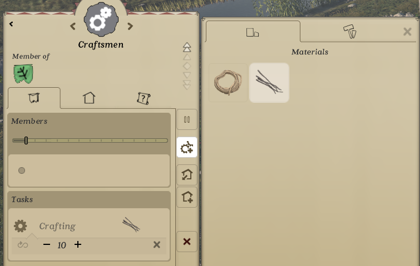Screen dimensions: 420x266
Task: Delete group with the red X button
Action: point(187,242)
